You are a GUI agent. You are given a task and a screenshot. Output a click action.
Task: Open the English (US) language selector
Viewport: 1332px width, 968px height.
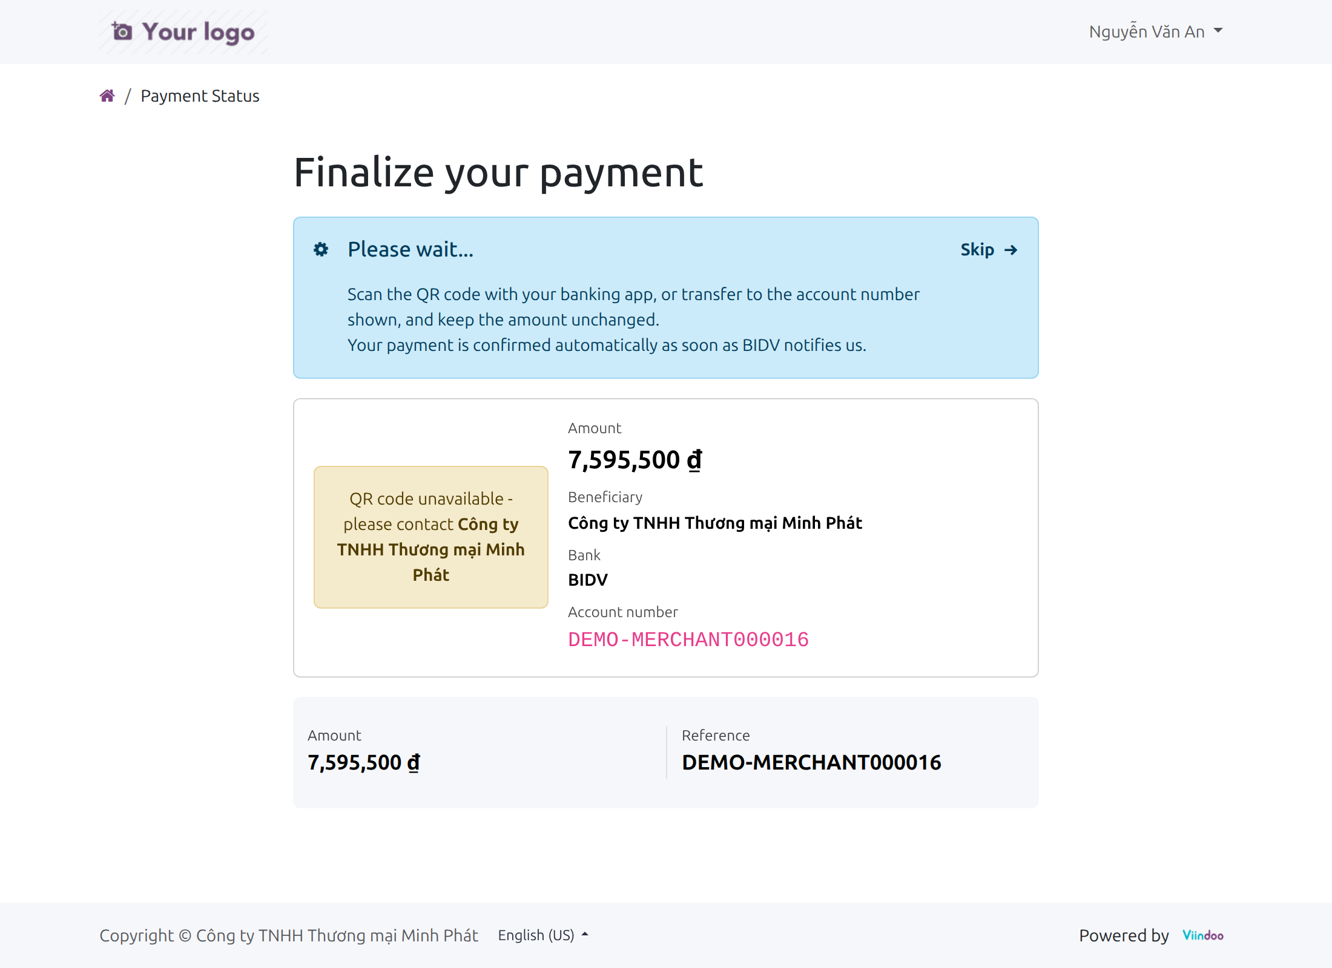(543, 935)
